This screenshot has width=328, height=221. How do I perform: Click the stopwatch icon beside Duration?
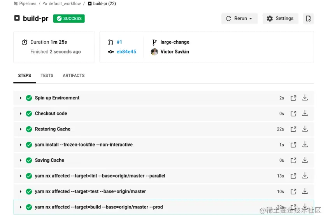(25, 42)
